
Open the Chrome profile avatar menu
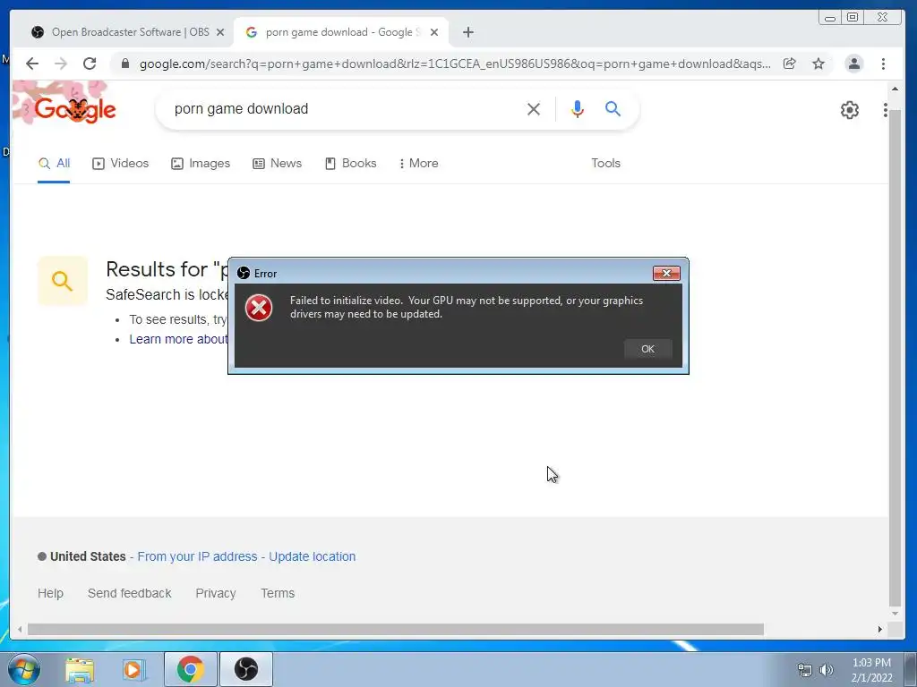[853, 64]
